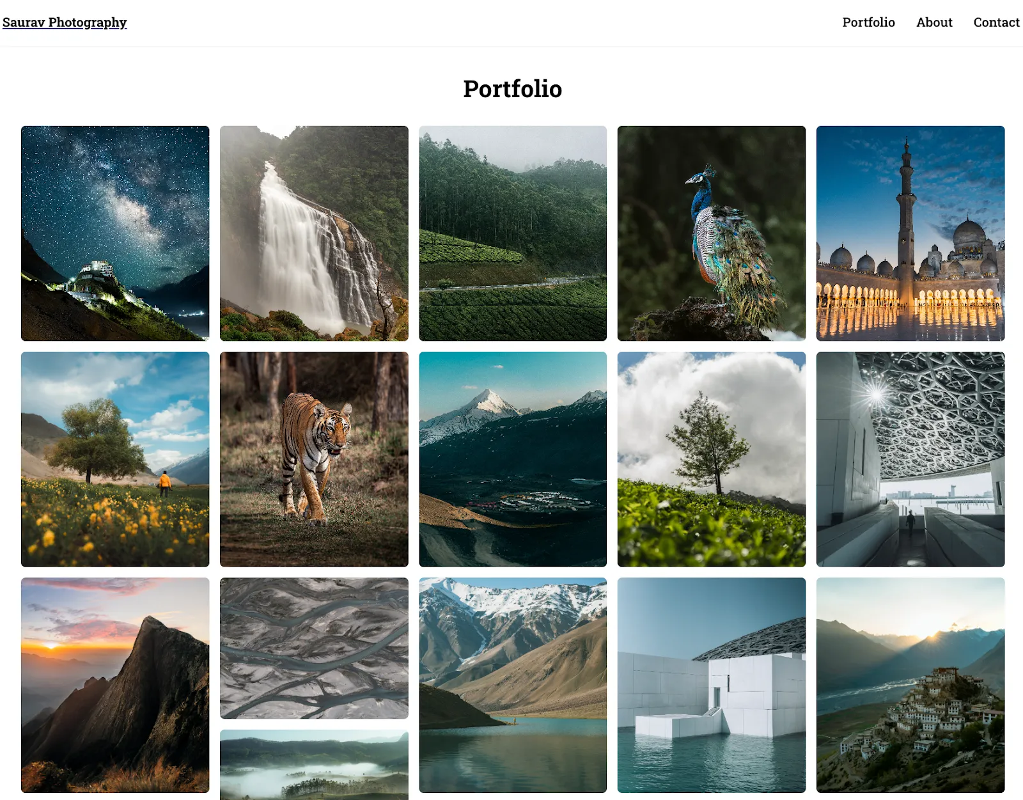This screenshot has height=800, width=1023.
Task: Open the tea plantation forest photo
Action: pos(513,233)
